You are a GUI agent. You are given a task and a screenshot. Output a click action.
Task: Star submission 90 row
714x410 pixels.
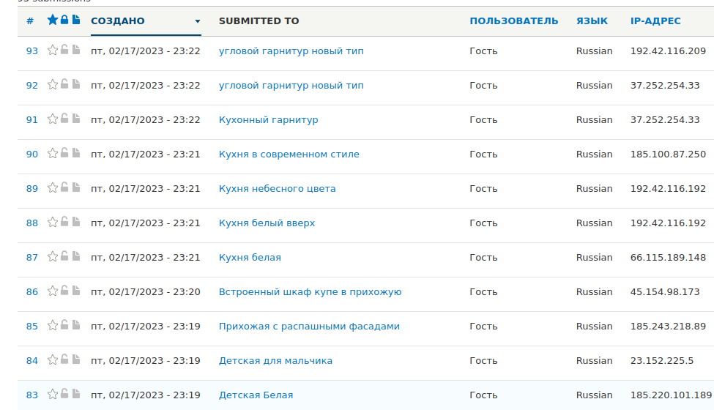point(53,153)
